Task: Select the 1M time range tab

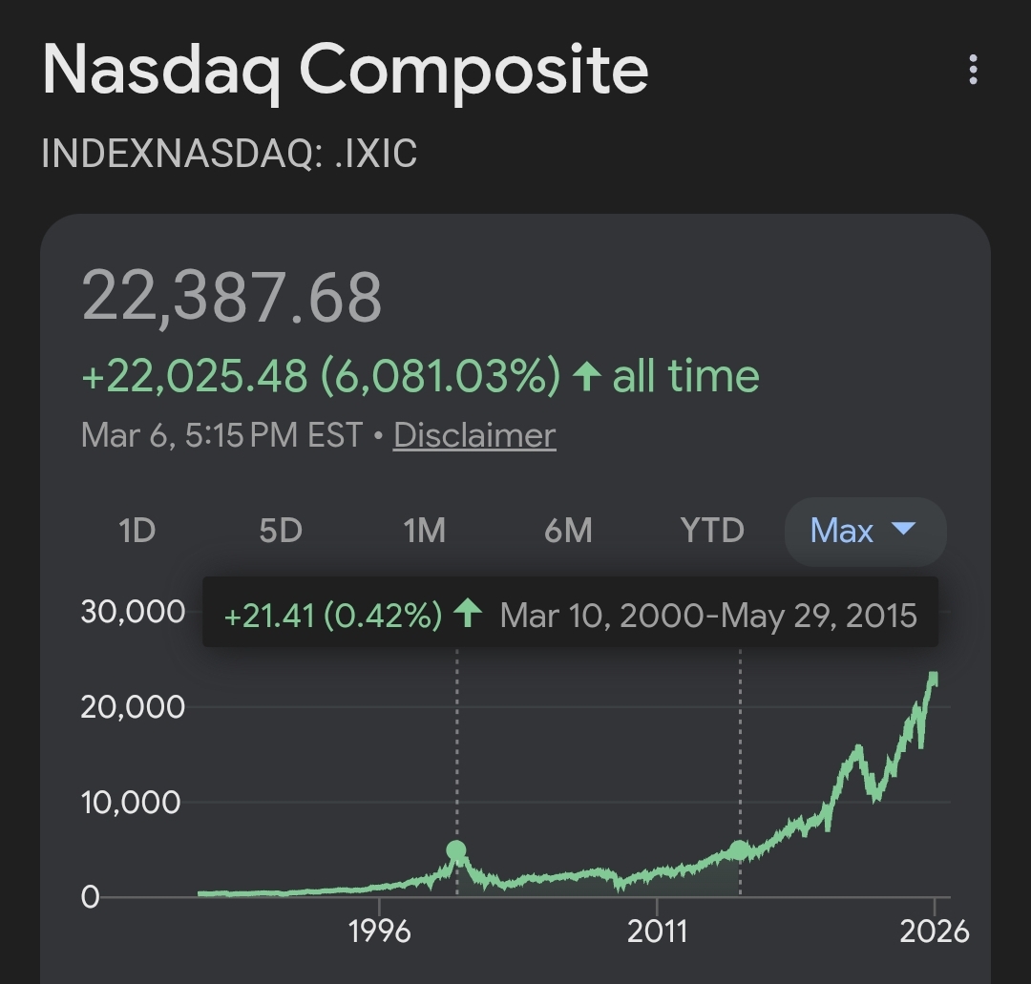Action: coord(424,530)
